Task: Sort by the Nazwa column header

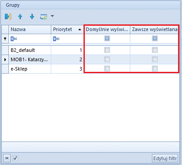Action: pyautogui.click(x=30, y=29)
